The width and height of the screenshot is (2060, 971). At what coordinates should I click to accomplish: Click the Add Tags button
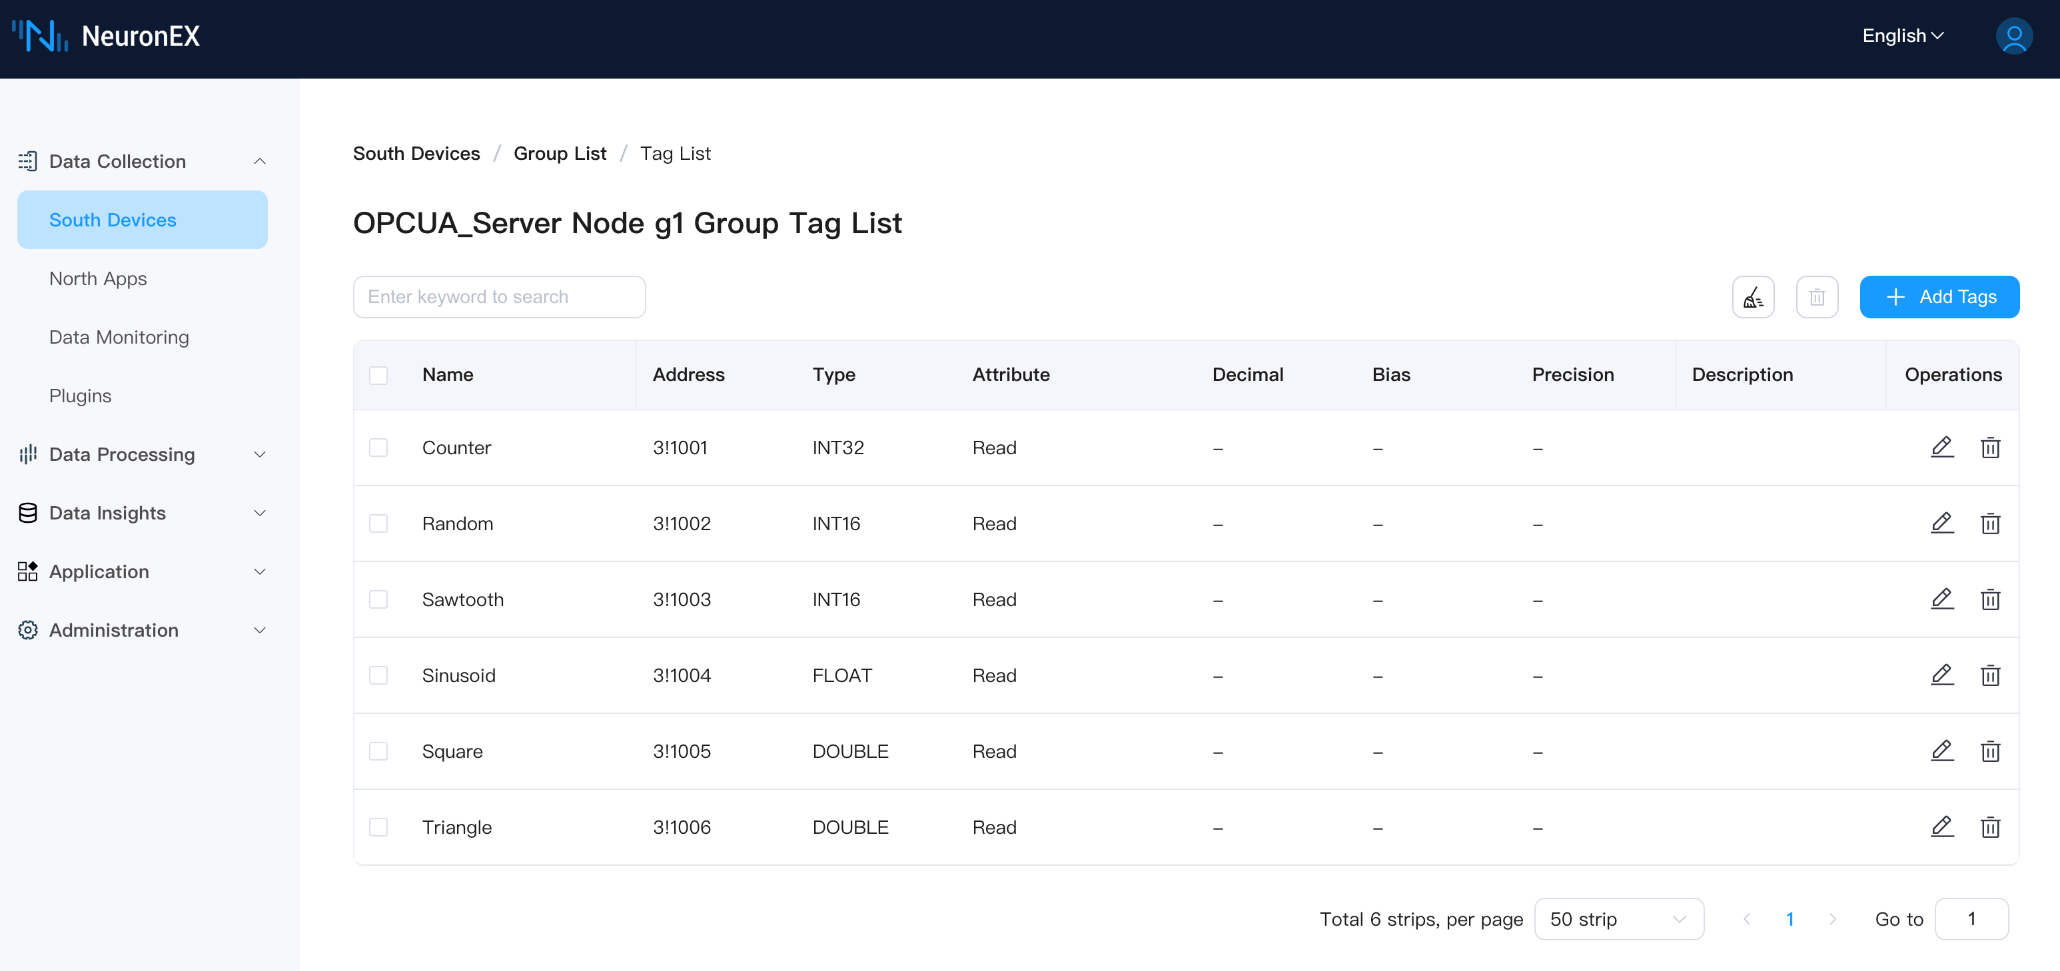tap(1939, 297)
